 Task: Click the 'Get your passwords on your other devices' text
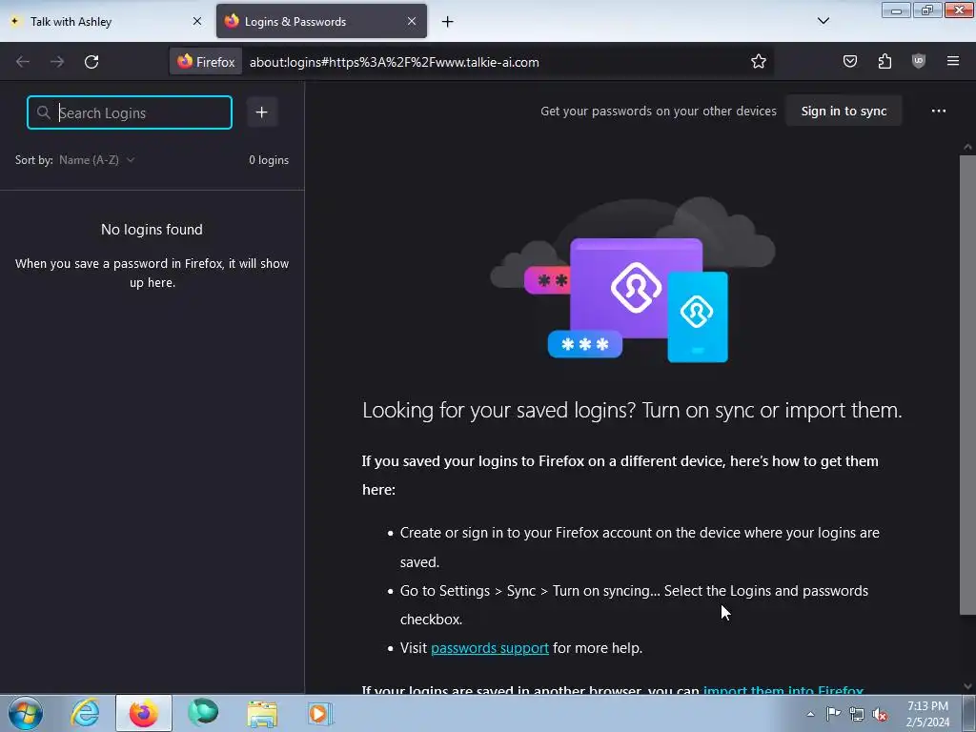point(658,111)
